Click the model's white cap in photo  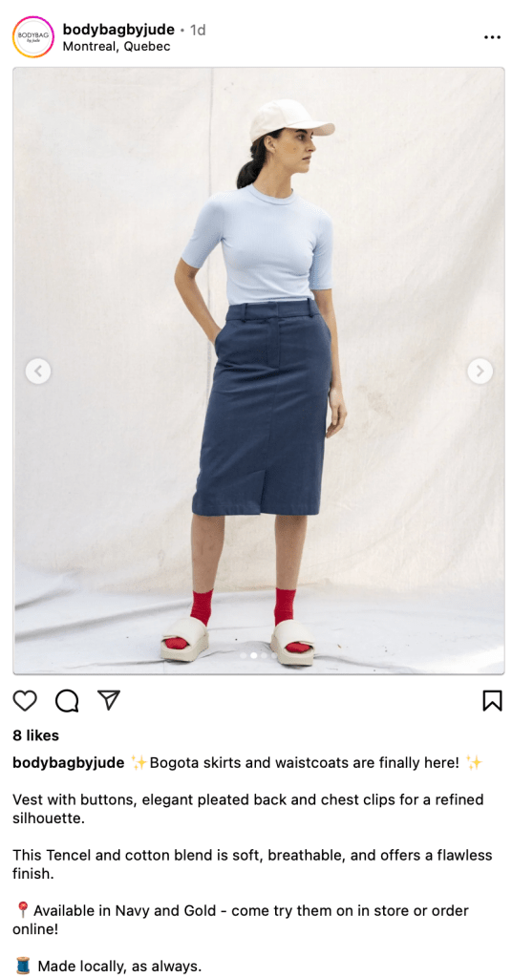tap(290, 119)
